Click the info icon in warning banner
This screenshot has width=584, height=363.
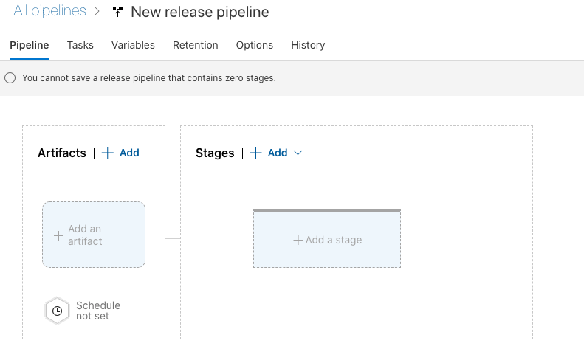coord(10,77)
